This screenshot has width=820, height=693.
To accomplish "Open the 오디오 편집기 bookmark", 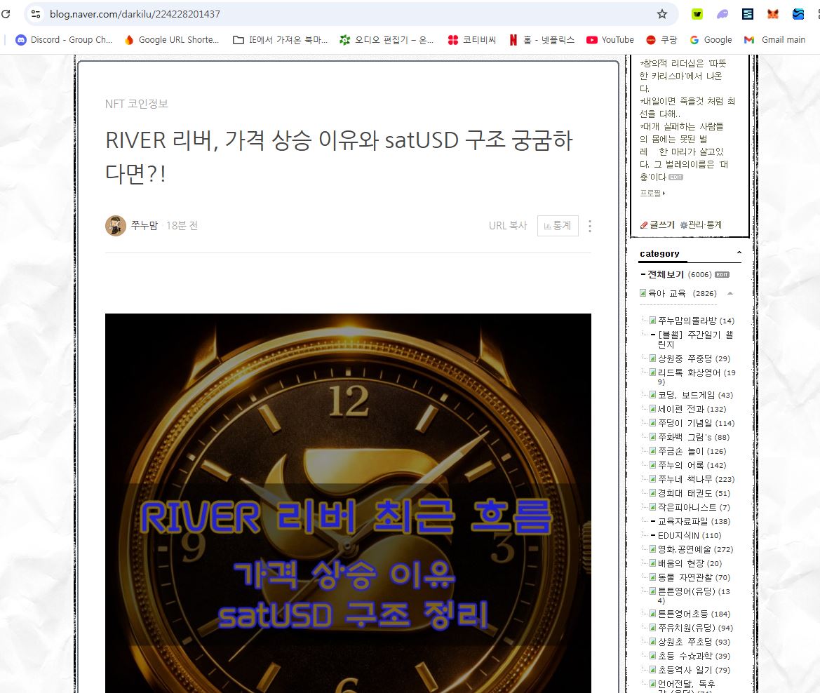I will pos(387,40).
